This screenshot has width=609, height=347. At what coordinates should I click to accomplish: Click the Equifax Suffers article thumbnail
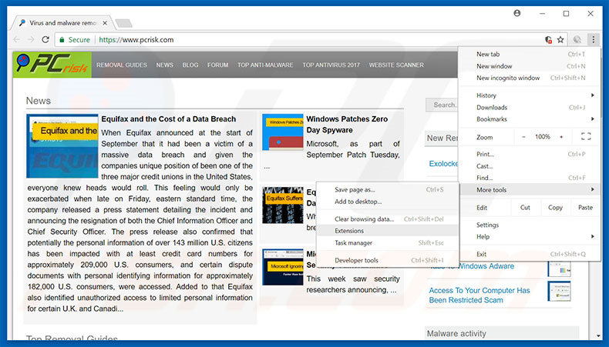[283, 205]
